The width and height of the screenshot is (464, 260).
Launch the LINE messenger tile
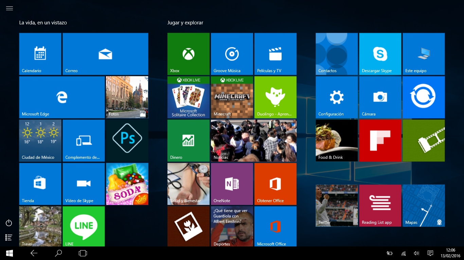point(84,226)
